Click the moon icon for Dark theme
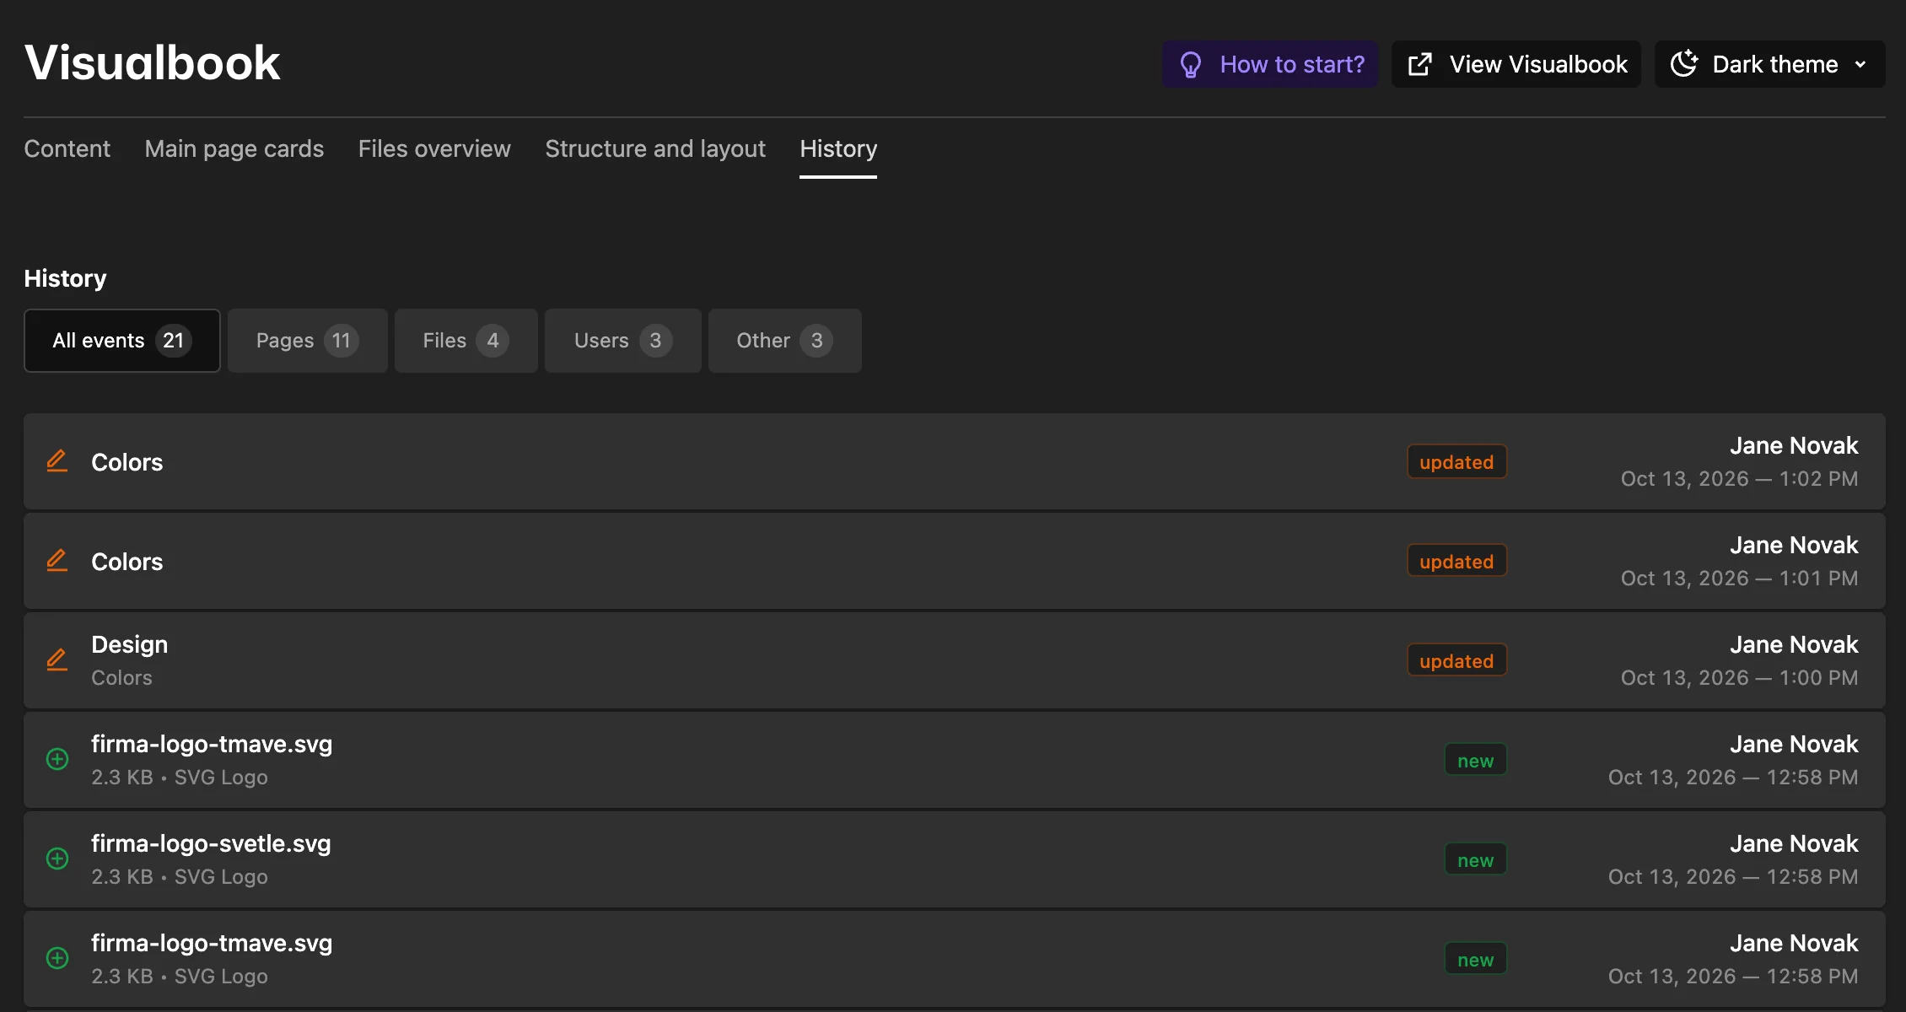1906x1012 pixels. tap(1684, 64)
